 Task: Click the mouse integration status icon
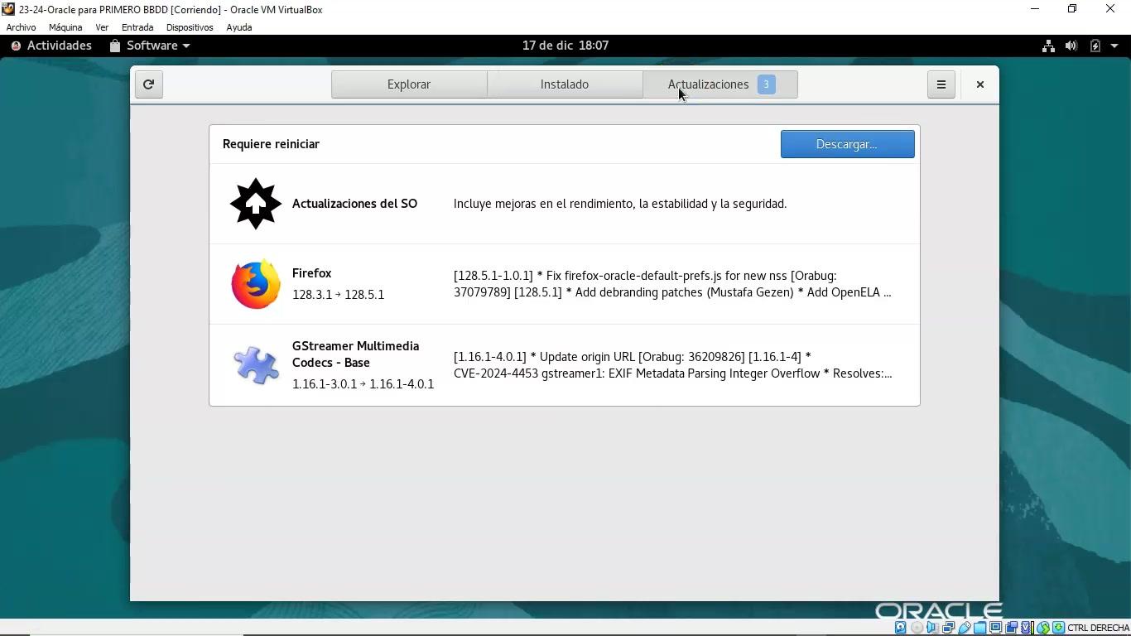(x=1043, y=628)
